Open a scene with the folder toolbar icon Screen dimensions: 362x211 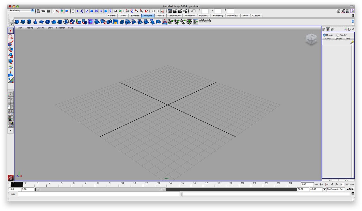[x=44, y=11]
